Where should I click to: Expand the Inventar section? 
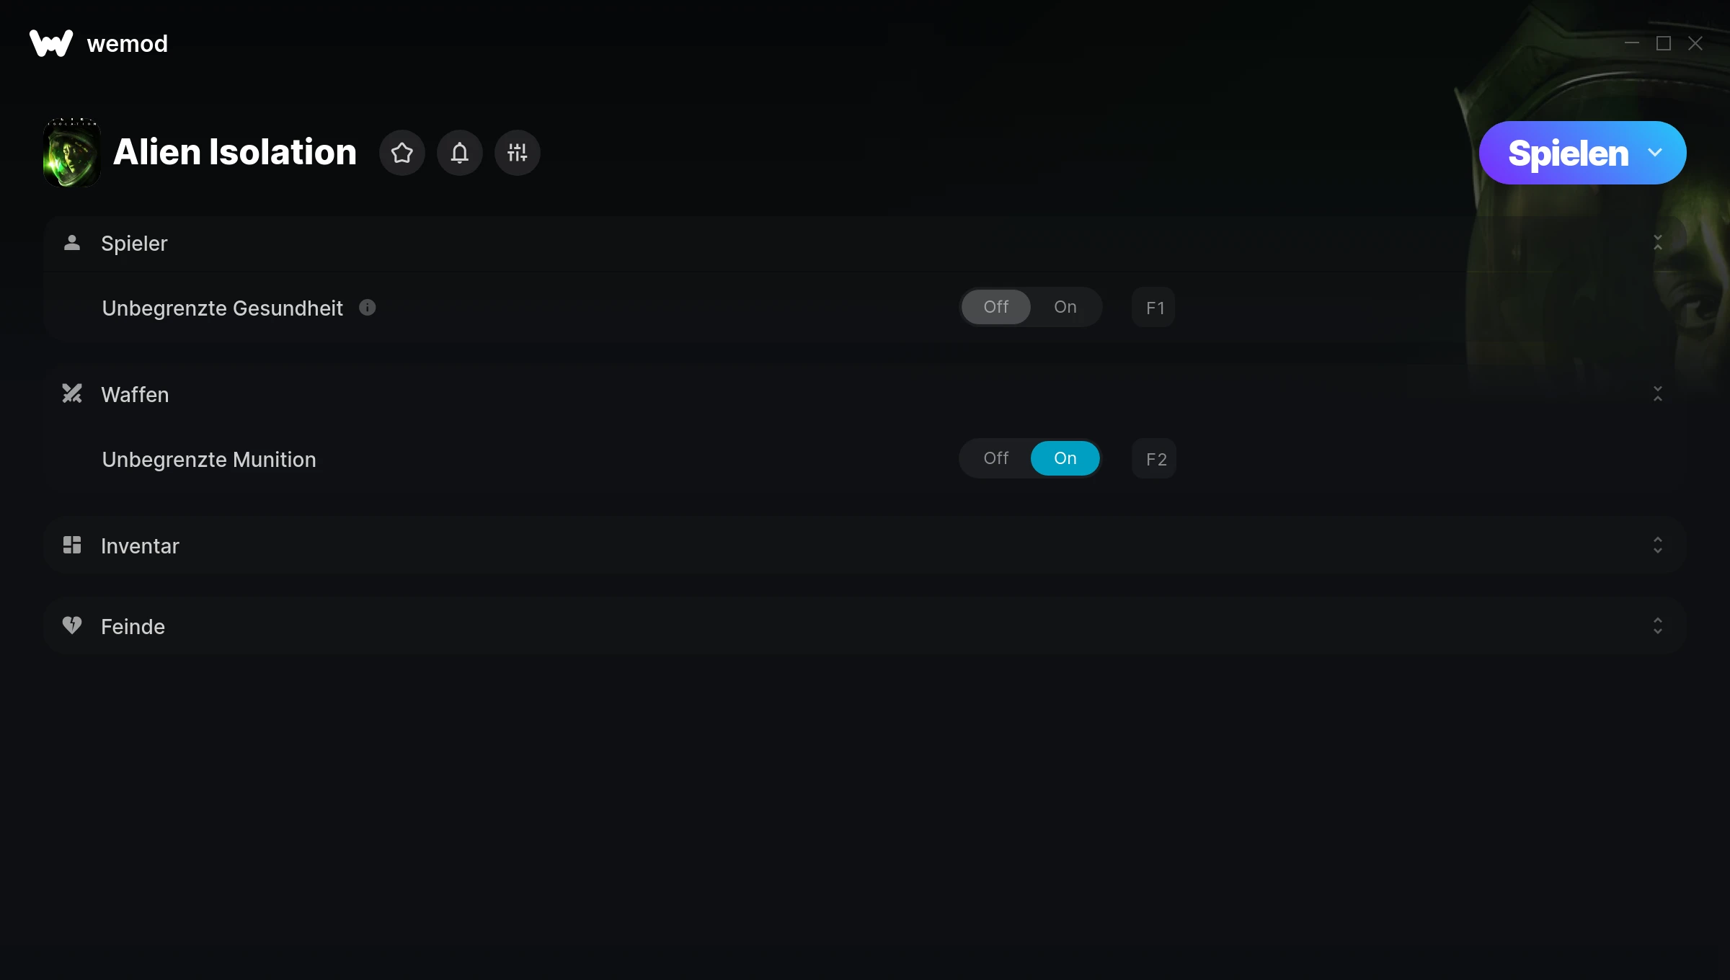(1658, 545)
